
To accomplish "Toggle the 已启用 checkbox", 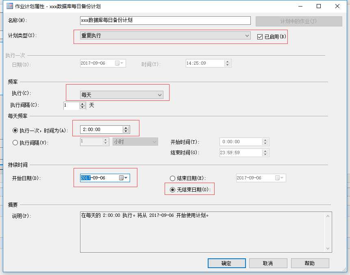I will (260, 37).
